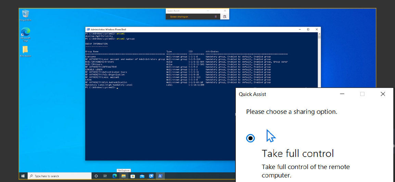395x182 pixels.
Task: Open the Mail app from the taskbar
Action: click(x=142, y=176)
